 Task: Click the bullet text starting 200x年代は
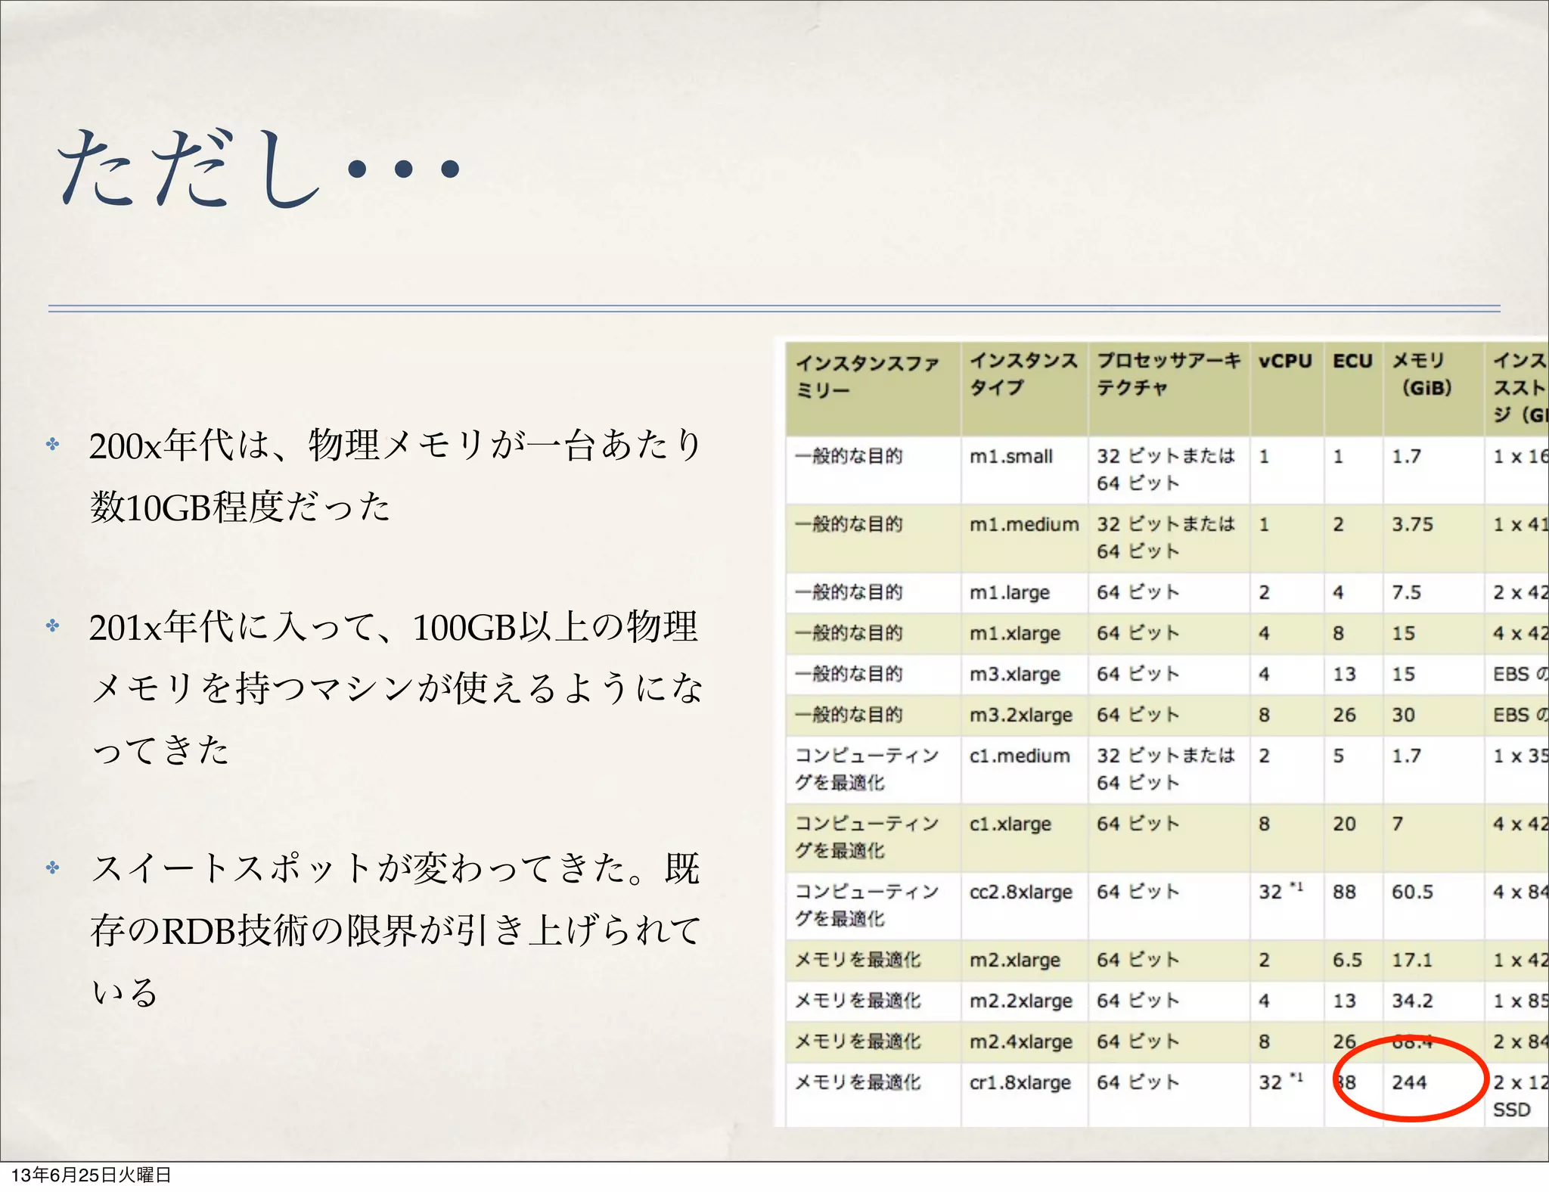pos(395,476)
